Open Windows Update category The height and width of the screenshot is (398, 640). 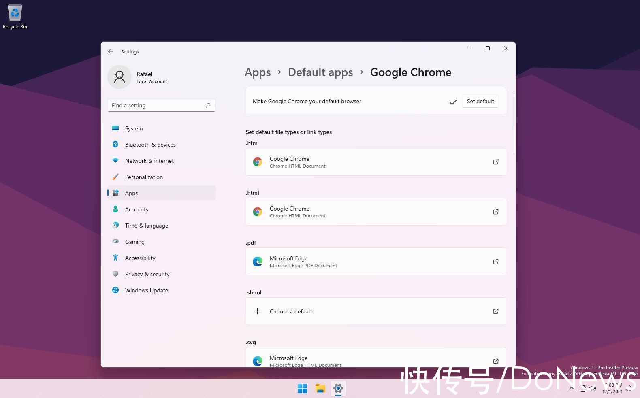(x=162, y=290)
